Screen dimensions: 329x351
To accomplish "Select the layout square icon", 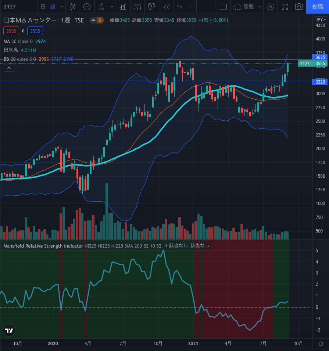I will pos(223,7).
